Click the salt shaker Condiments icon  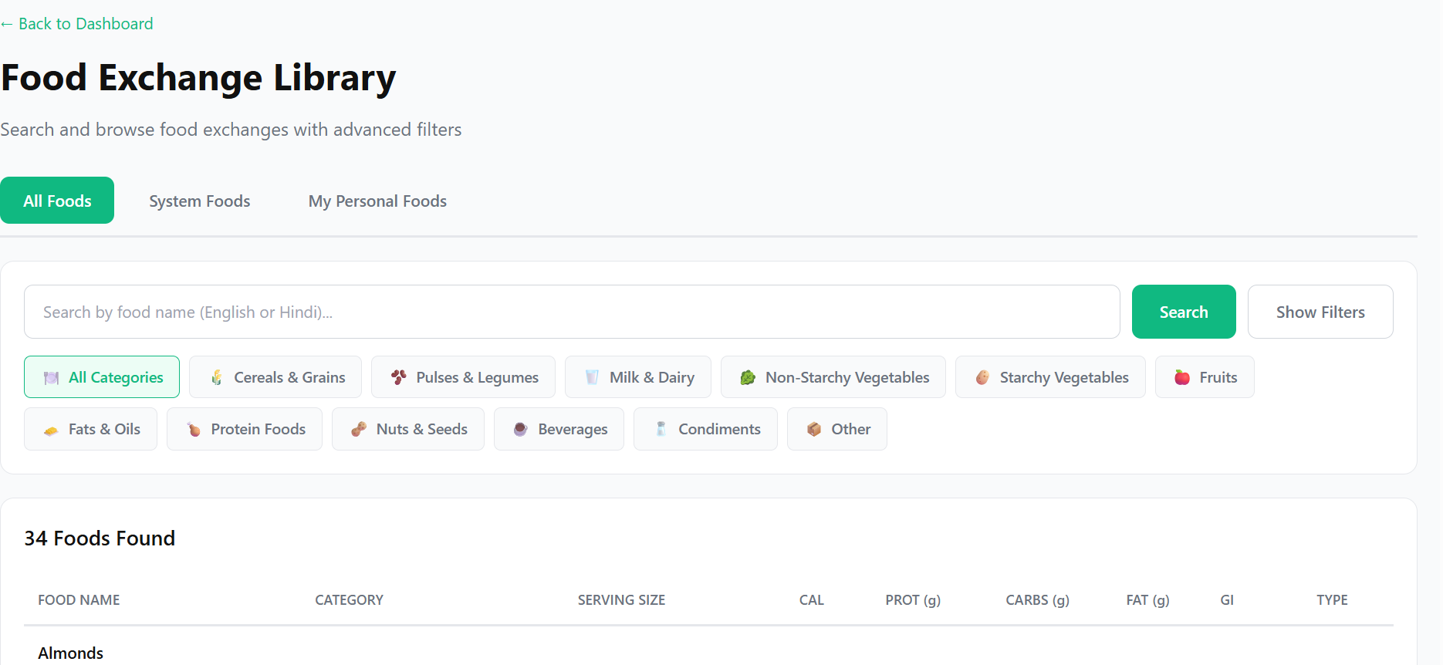tap(661, 429)
